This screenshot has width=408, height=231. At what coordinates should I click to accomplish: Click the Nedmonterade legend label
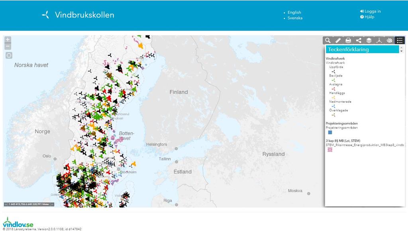[x=340, y=102]
